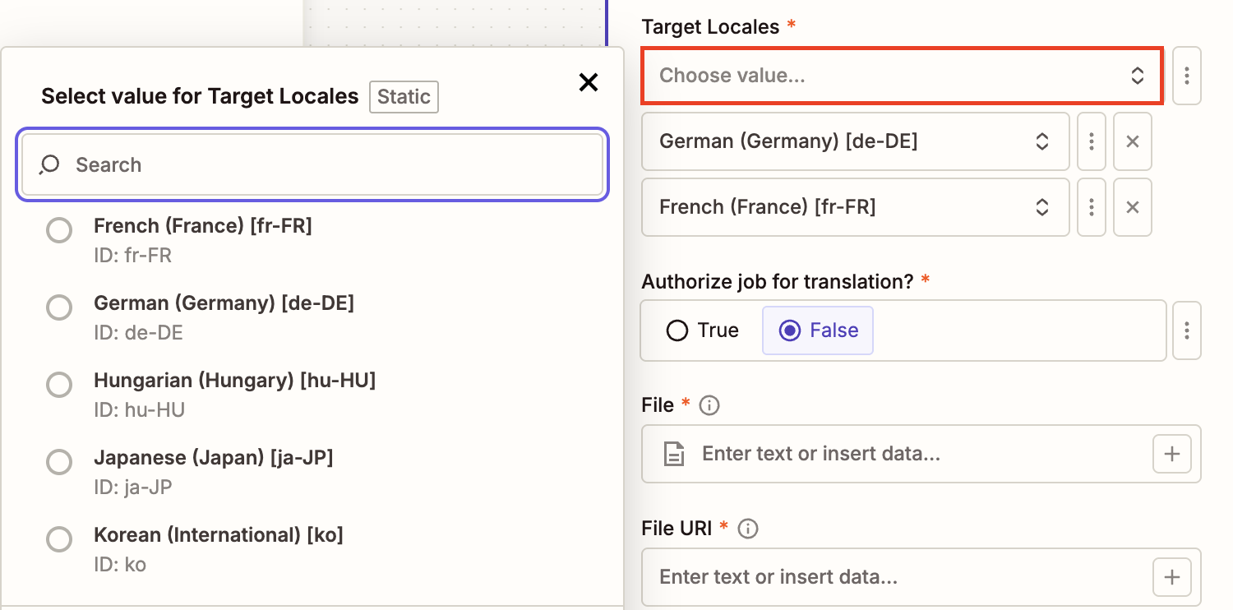This screenshot has width=1233, height=610.
Task: Close the Select value for Target Locales dialog
Action: click(589, 82)
